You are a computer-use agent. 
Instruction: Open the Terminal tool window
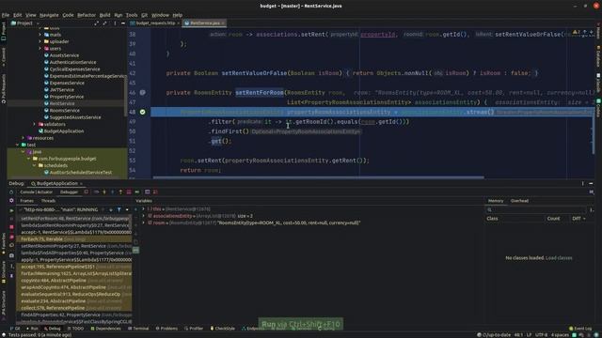138,329
